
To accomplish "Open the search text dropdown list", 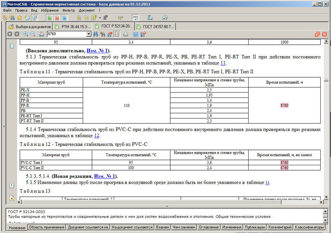I will pyautogui.click(x=90, y=34).
